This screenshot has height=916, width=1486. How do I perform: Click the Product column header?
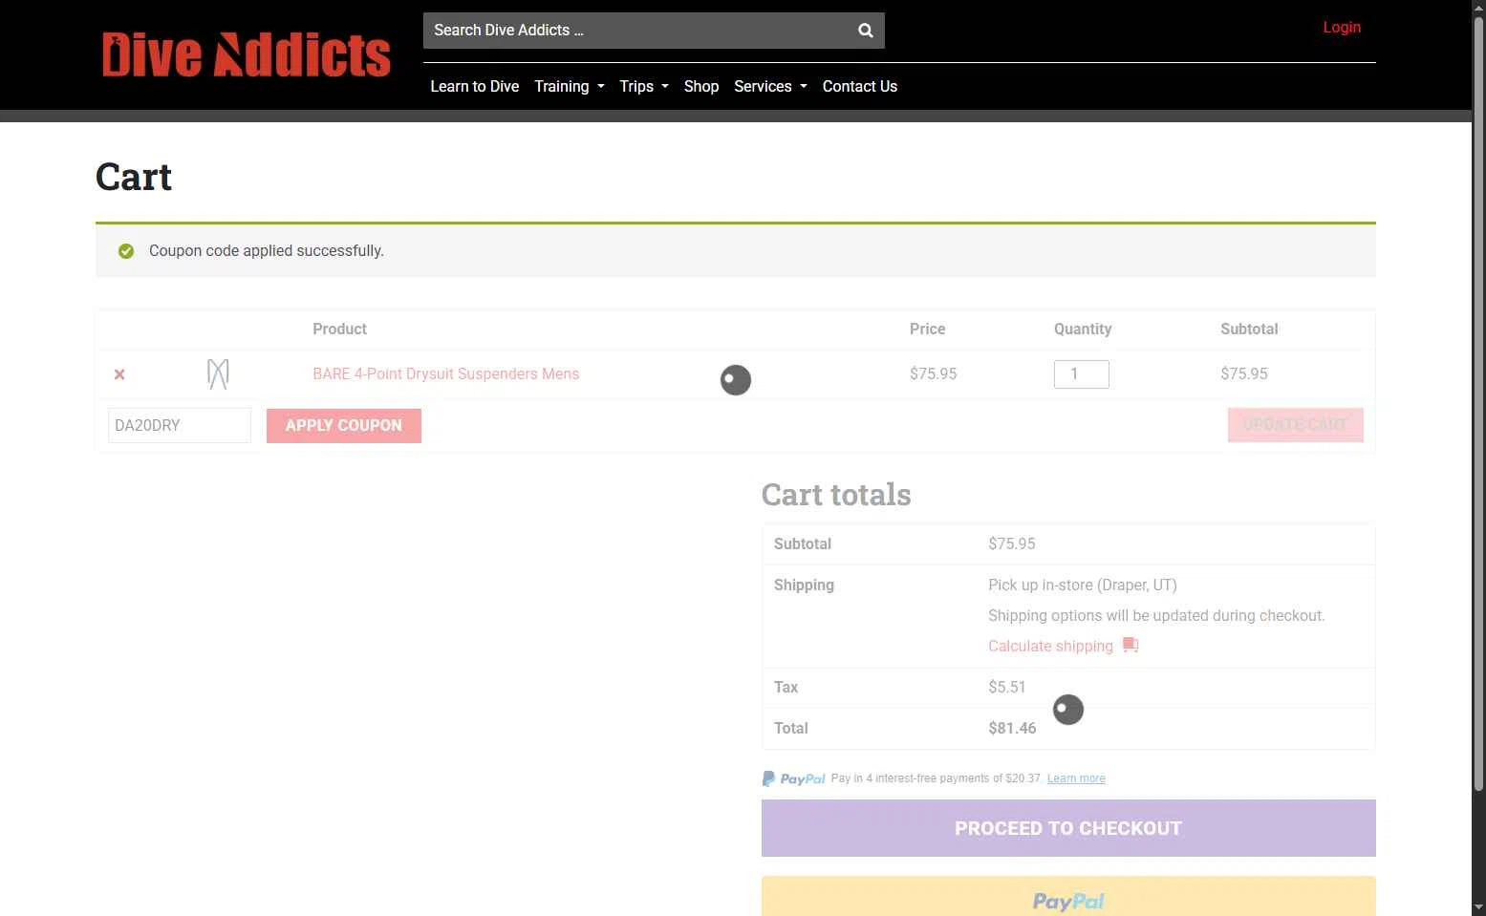point(339,329)
